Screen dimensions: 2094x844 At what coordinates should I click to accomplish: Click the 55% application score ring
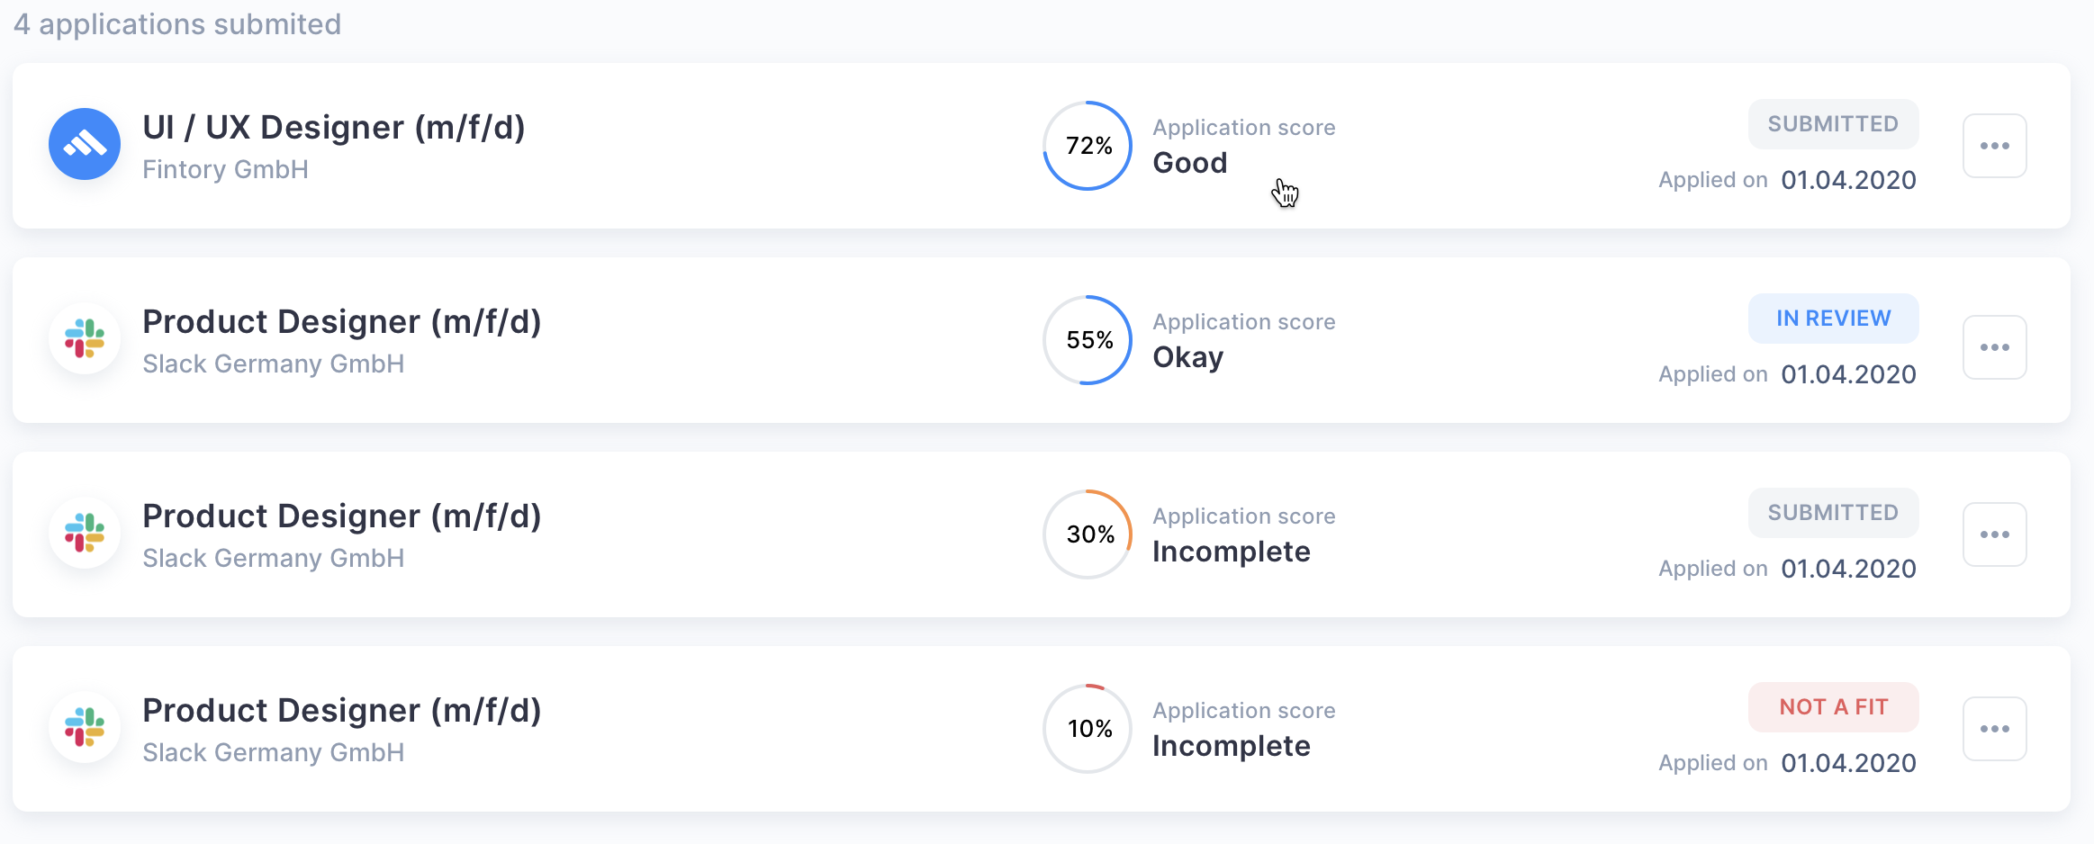coord(1088,340)
